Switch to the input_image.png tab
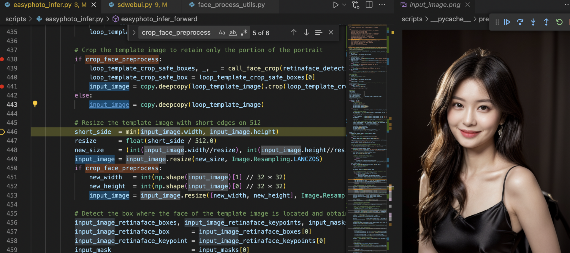Viewport: 570px width, 253px height. 435,5
